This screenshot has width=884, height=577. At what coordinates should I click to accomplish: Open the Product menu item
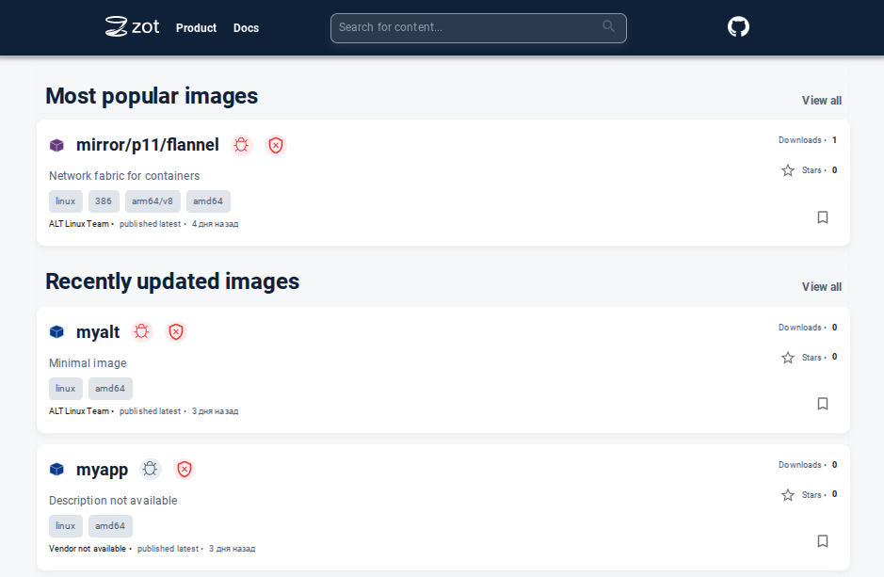[x=196, y=28]
